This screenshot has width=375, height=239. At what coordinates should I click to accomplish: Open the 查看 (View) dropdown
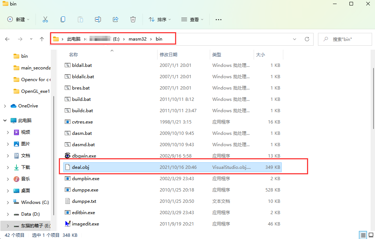(x=192, y=19)
